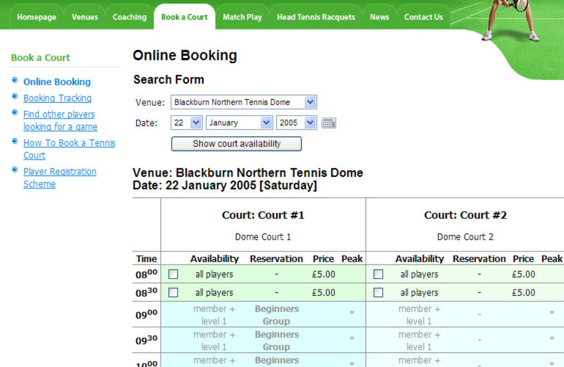564x367 pixels.
Task: Open the Match Play tab
Action: pyautogui.click(x=242, y=17)
